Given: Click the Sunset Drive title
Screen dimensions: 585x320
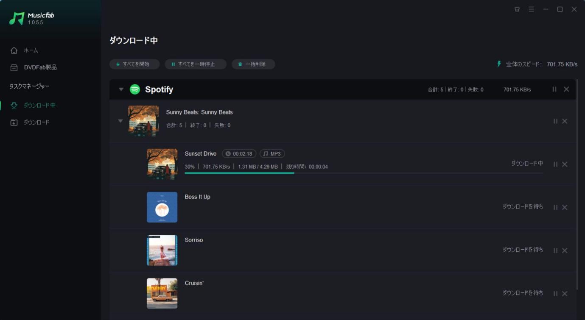Looking at the screenshot, I should tap(201, 154).
